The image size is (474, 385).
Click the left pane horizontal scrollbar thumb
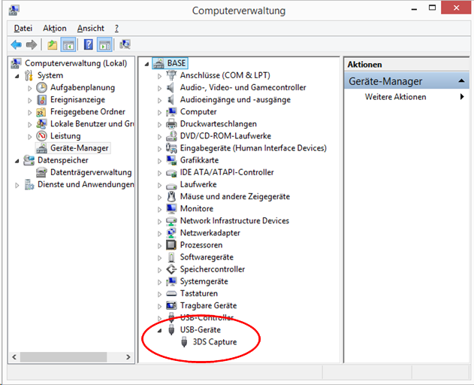coord(64,357)
